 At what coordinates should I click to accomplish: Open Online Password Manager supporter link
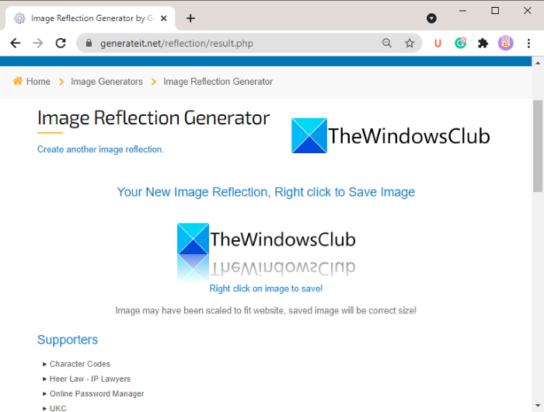[97, 393]
